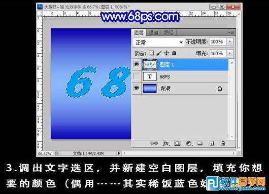This screenshot has width=269, height=194.
Task: Hide the 图层 1 layer
Action: [x=137, y=64]
